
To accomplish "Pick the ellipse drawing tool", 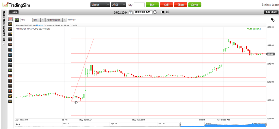I will [x=10, y=55].
